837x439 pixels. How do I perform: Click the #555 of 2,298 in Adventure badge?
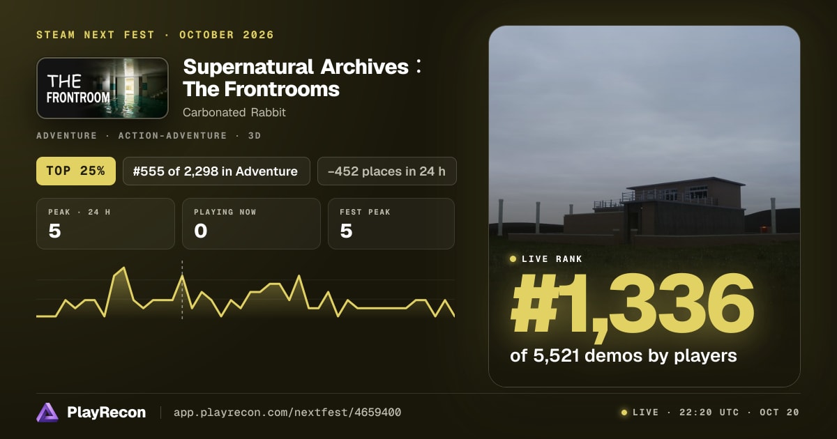216,171
